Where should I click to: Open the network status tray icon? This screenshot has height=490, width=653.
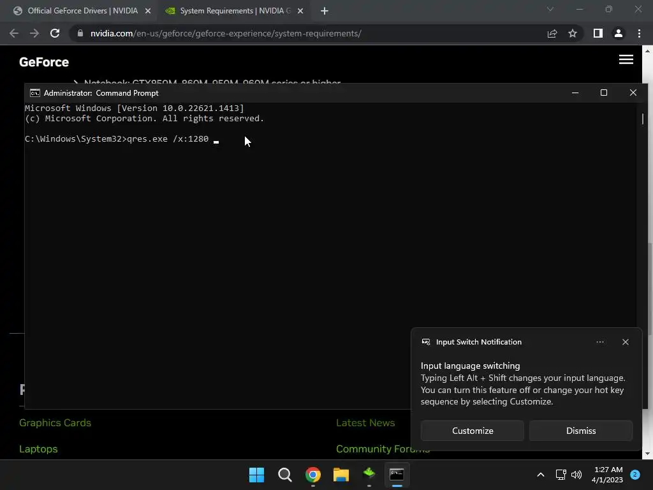[x=561, y=475]
